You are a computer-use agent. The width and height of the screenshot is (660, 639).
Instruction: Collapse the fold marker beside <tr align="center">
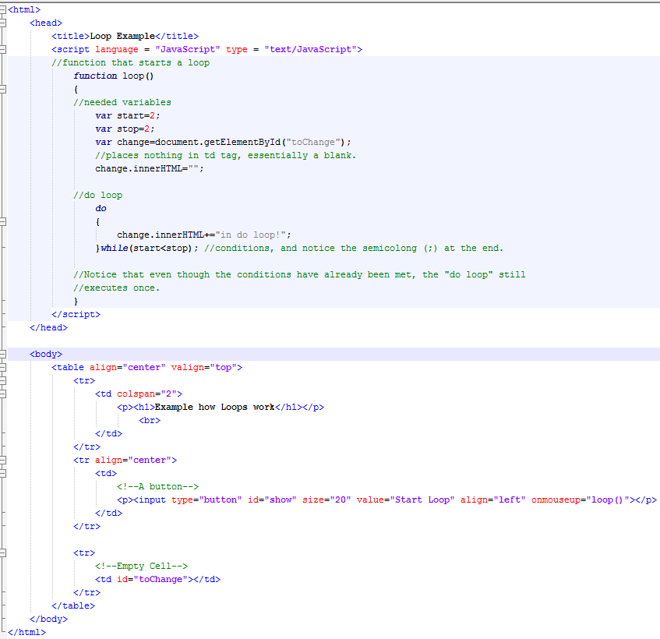point(3,460)
